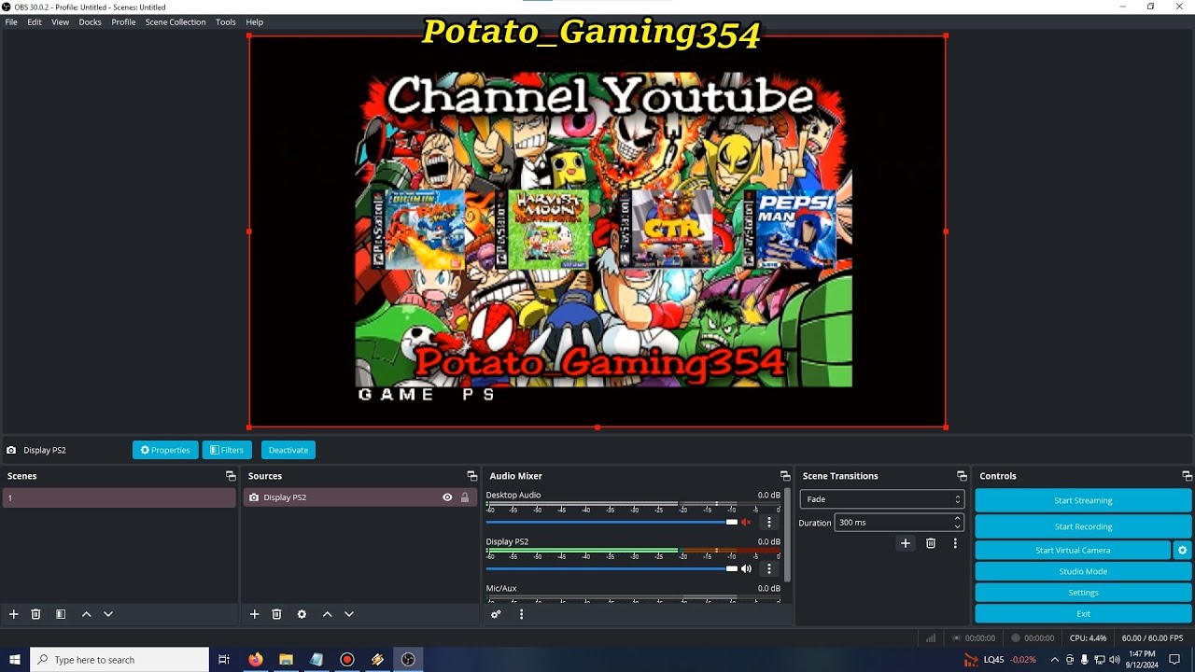Click the taskbar search box
The width and height of the screenshot is (1195, 672).
(x=119, y=660)
